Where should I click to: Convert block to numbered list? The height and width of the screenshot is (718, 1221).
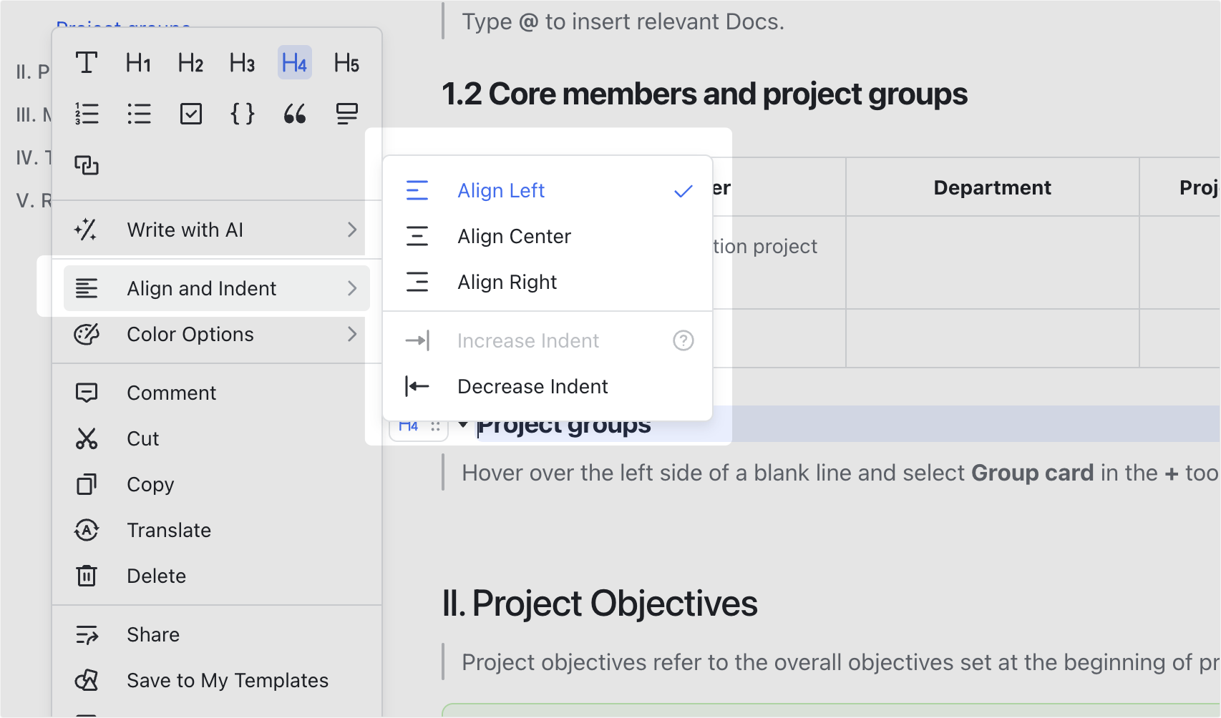point(87,114)
